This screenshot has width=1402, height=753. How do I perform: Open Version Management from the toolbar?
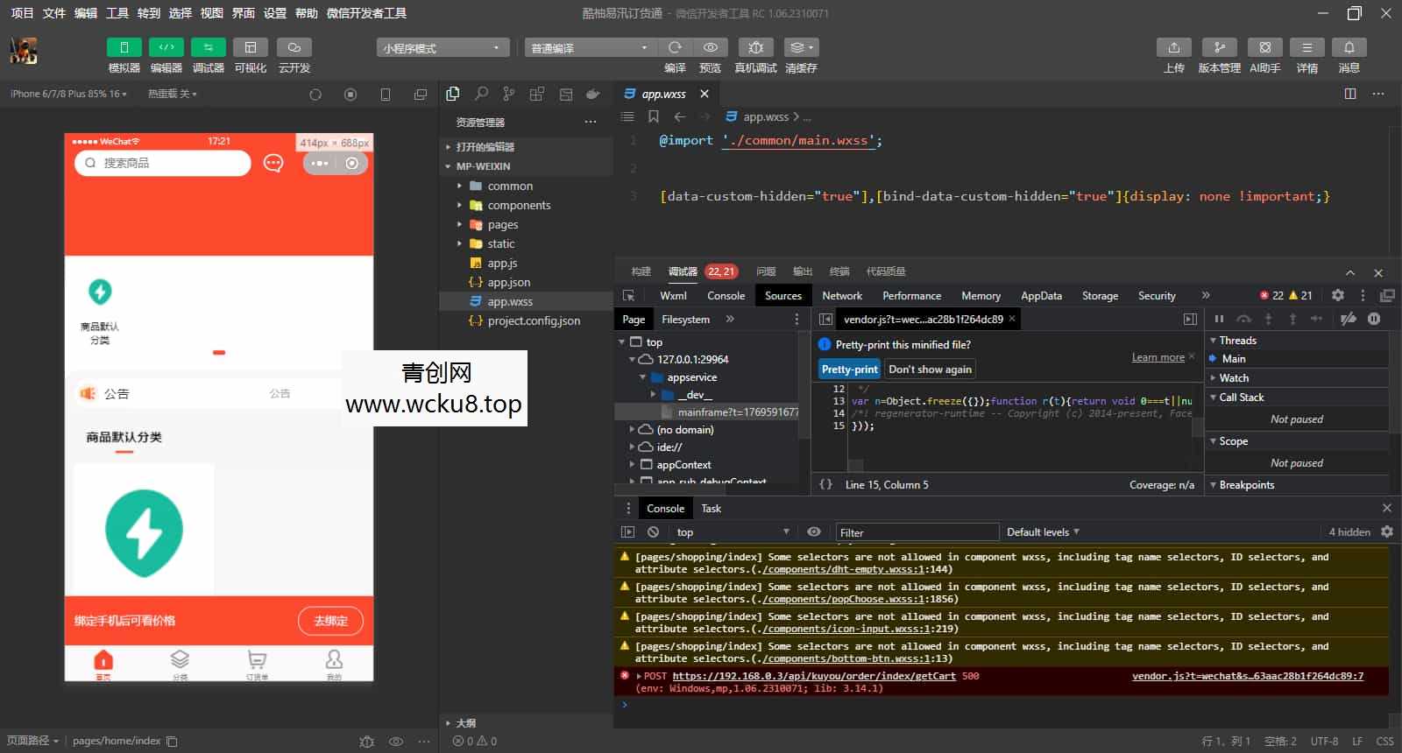[x=1219, y=48]
